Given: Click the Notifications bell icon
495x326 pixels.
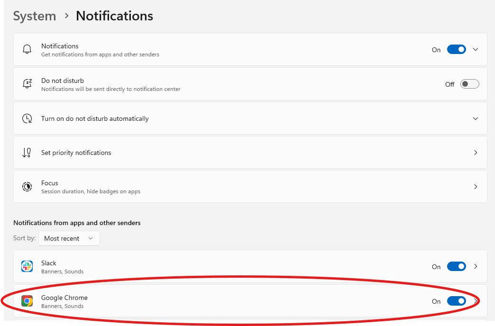Looking at the screenshot, I should tap(27, 50).
